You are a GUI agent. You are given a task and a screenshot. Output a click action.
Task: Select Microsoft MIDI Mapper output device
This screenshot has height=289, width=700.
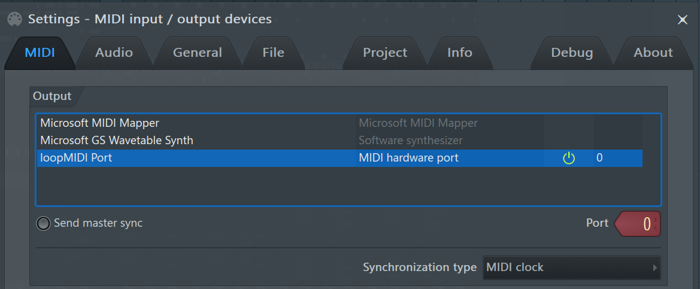coord(99,123)
